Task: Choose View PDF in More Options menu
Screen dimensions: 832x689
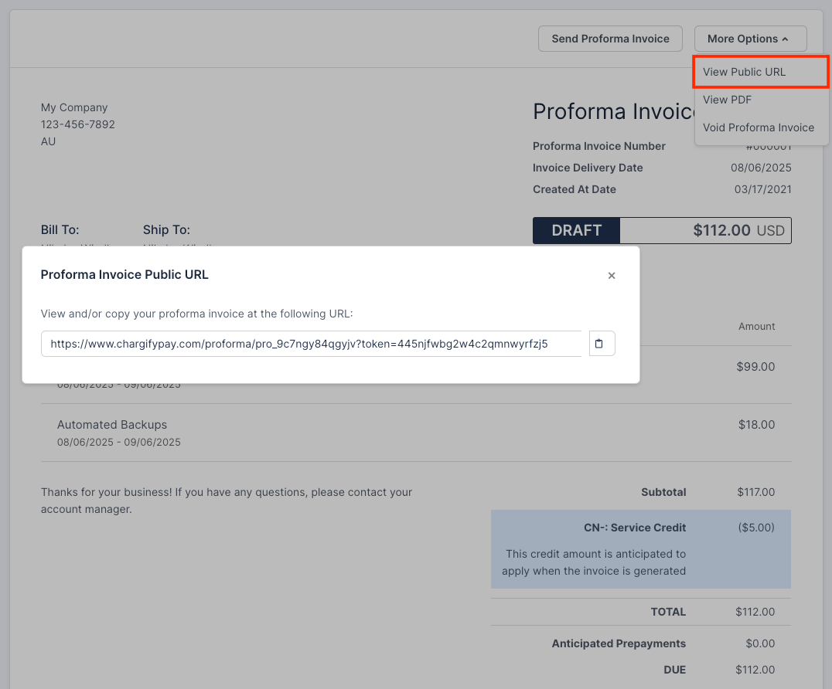Action: coord(727,100)
